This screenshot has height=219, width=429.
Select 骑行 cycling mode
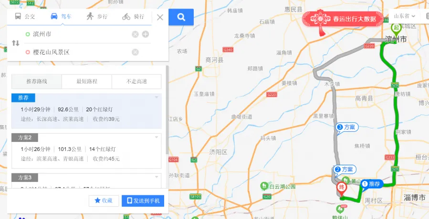(x=133, y=17)
